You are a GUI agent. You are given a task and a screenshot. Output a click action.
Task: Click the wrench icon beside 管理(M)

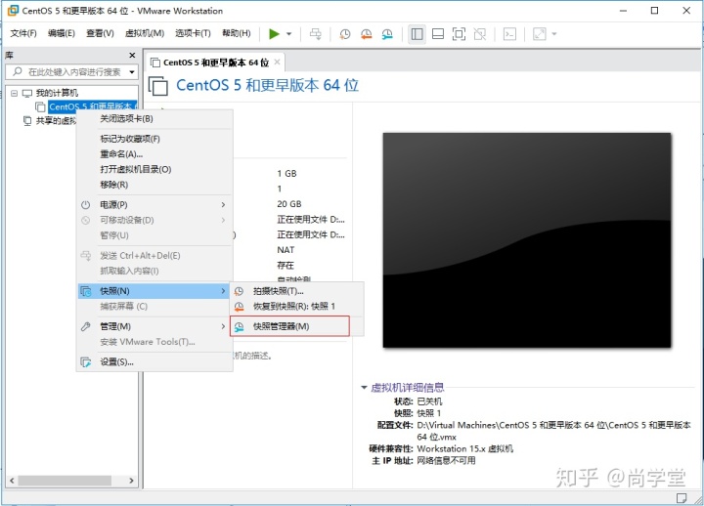click(x=85, y=326)
